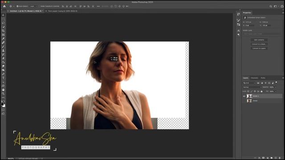285x160 pixels.
Task: Open the Fill slider dropdown arrow
Action: 276,92
